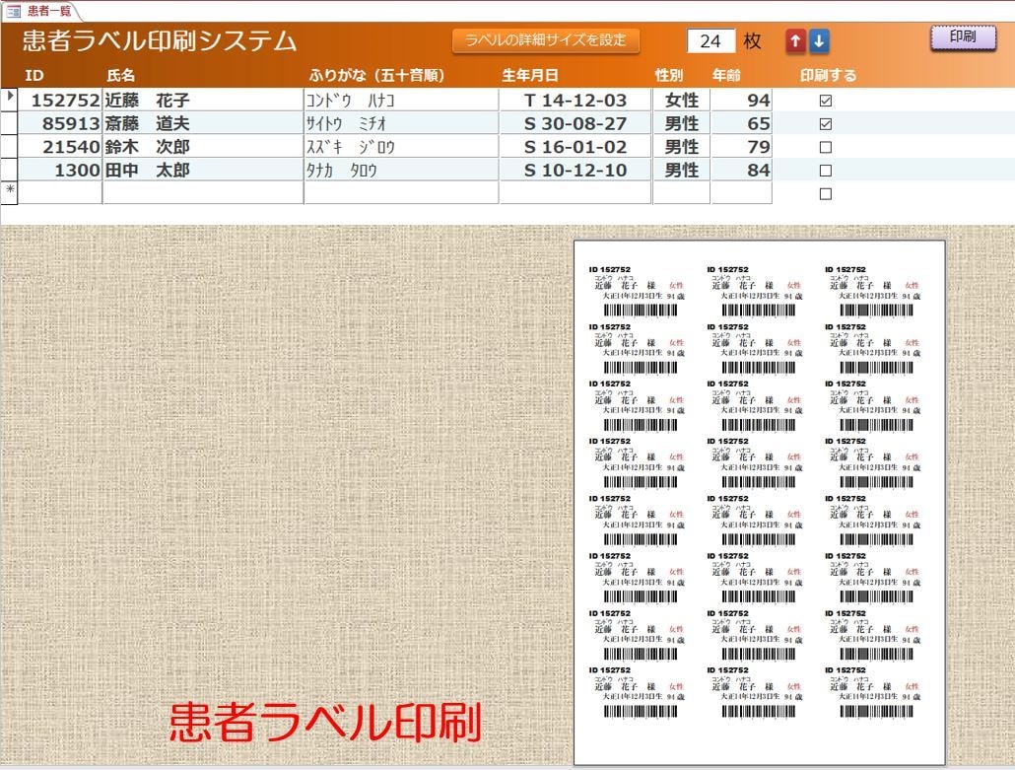Image resolution: width=1015 pixels, height=770 pixels.
Task: Click the 年齢 column header
Action: (726, 75)
